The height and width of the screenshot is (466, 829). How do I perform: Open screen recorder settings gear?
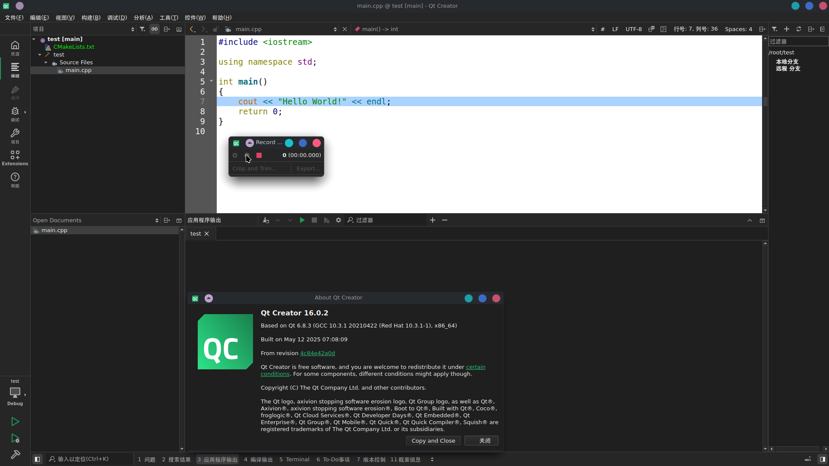[x=235, y=155]
